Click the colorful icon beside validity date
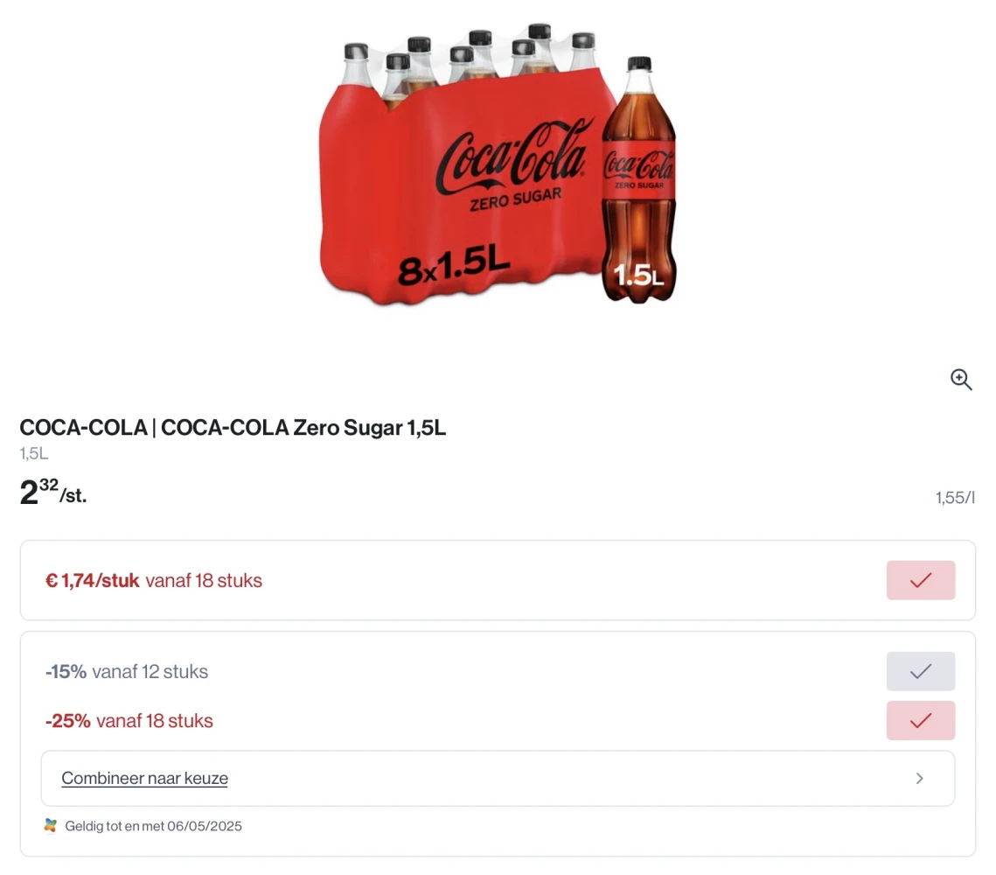The image size is (996, 875). [x=51, y=826]
